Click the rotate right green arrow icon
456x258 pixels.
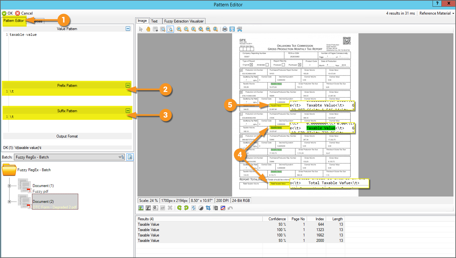click(187, 208)
